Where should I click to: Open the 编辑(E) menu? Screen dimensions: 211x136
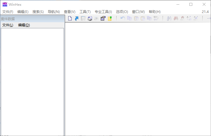coord(23,12)
